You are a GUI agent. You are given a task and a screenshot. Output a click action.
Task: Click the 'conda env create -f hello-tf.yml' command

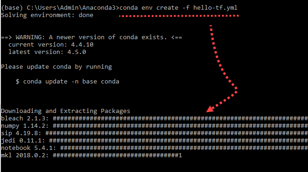[179, 8]
